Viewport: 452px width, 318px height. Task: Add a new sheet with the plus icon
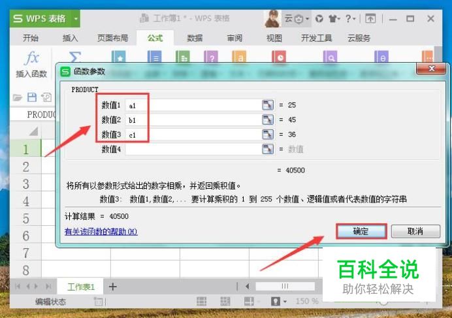click(113, 287)
